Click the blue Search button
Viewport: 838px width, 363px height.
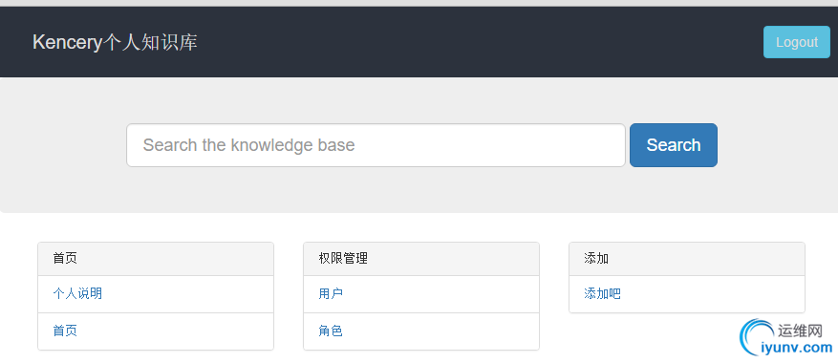coord(674,145)
